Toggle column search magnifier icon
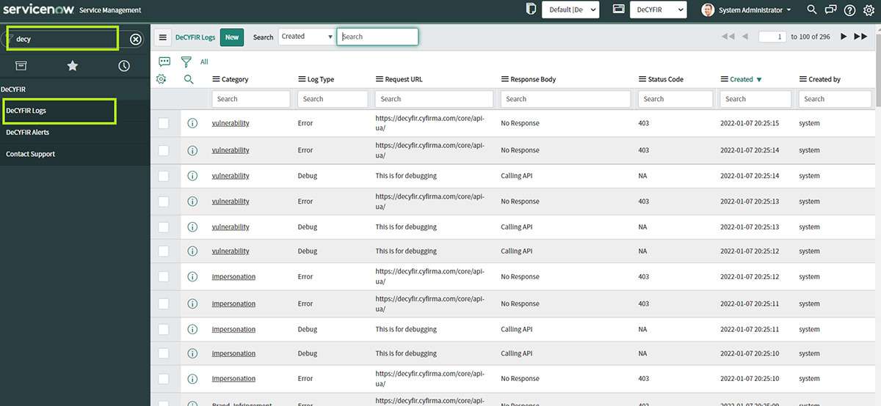 (x=189, y=79)
